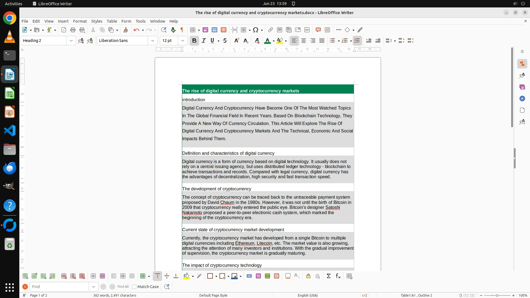Click the zoom slider in status bar
Screen dimensions: 530x298
click(x=497, y=296)
